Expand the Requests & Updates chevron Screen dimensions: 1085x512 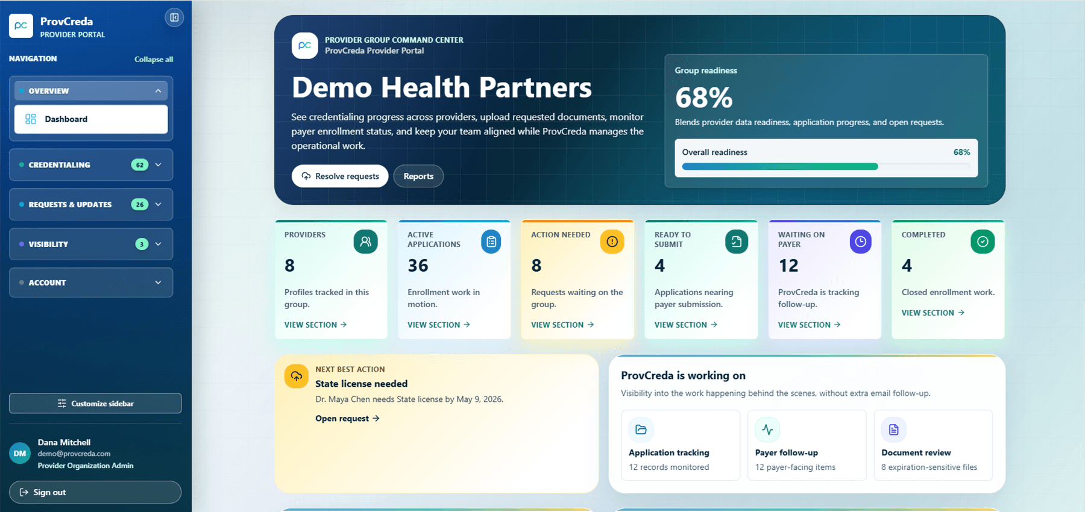pyautogui.click(x=158, y=205)
